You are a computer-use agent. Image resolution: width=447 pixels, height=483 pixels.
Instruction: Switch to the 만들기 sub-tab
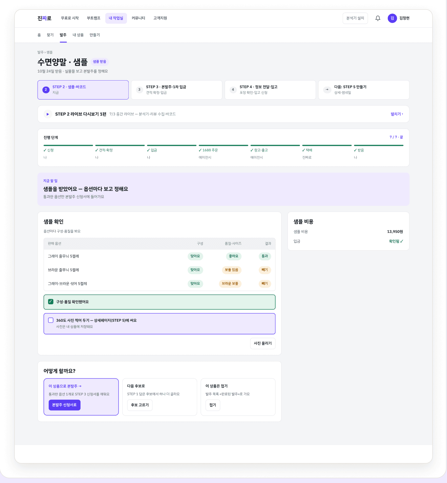tap(95, 35)
